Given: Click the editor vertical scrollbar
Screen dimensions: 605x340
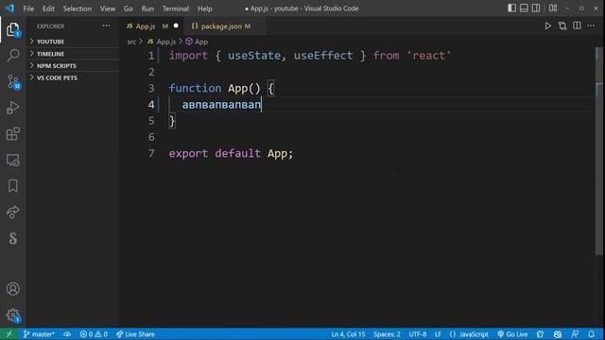Looking at the screenshot, I should (598, 150).
